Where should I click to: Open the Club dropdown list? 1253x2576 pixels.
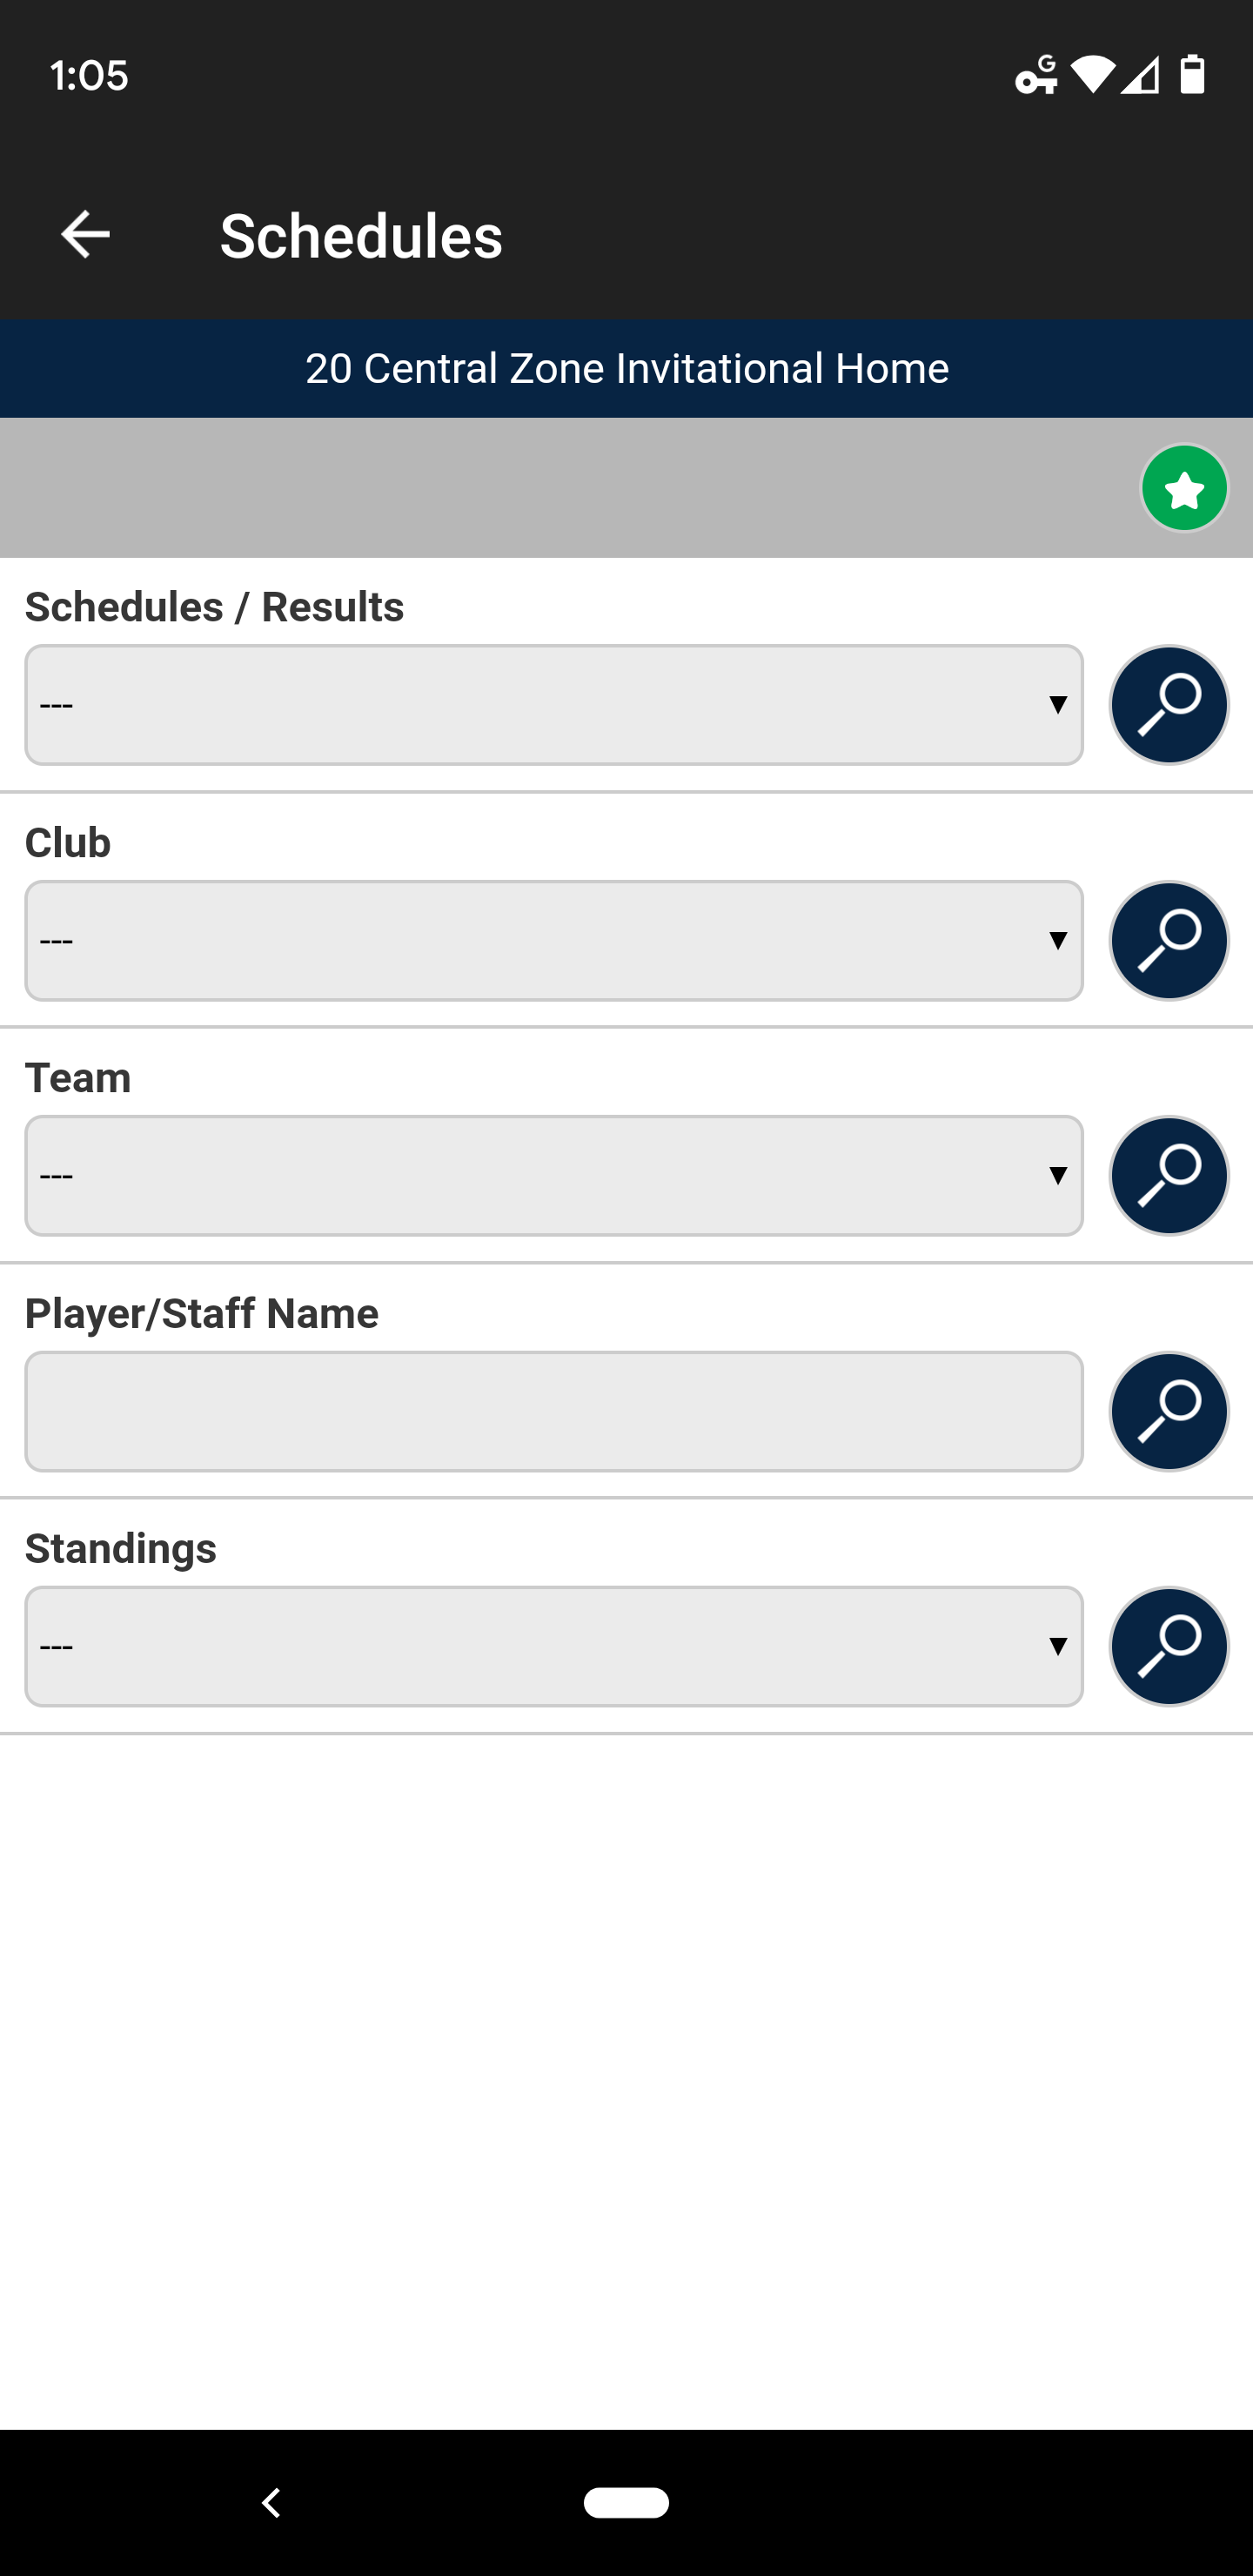click(554, 940)
